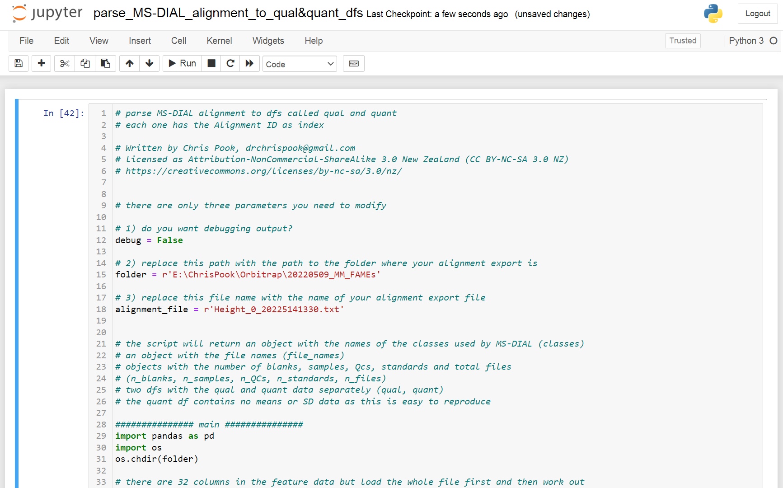
Task: Open the command palette keyboard icon
Action: pos(354,63)
